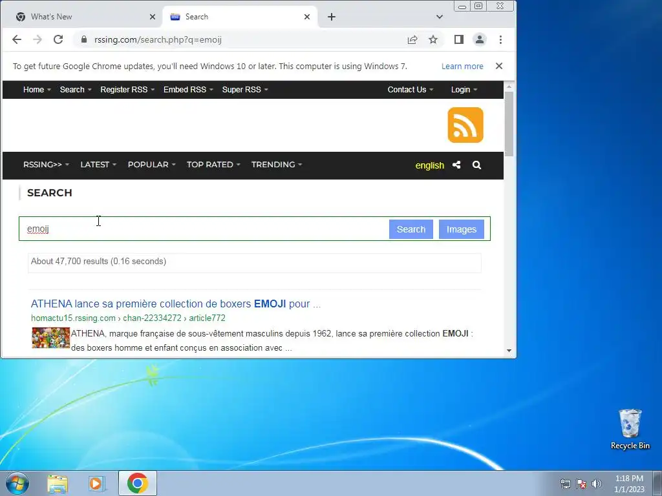Screen dimensions: 662x496
Task: Close the Search tab
Action: tap(307, 17)
